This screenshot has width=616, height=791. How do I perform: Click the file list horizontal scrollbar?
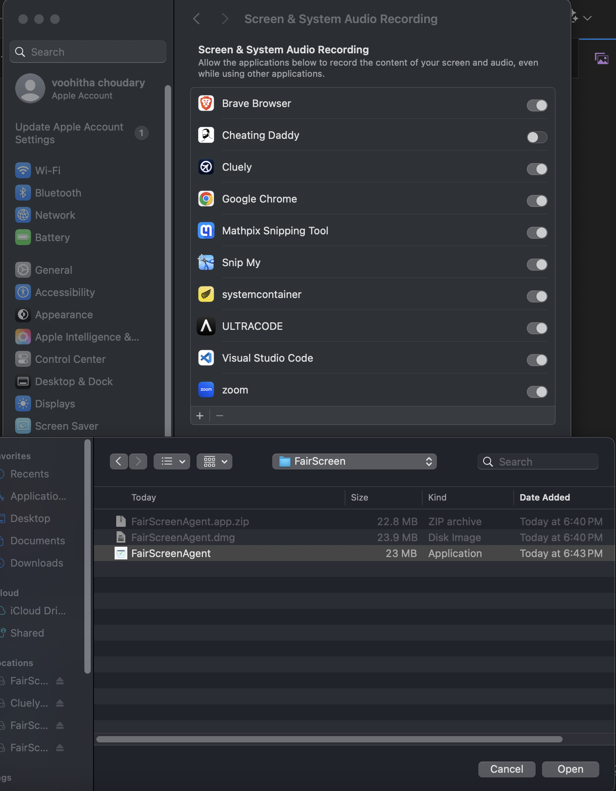[x=329, y=739]
